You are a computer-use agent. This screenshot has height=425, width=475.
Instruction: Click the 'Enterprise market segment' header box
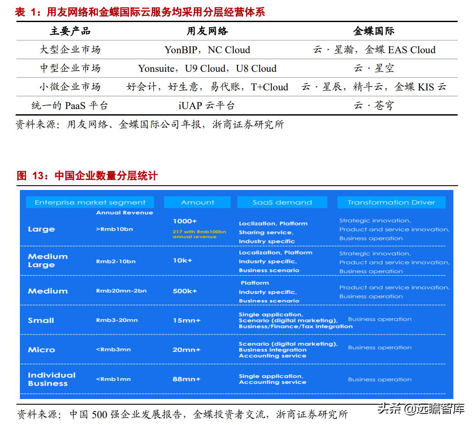[x=90, y=202]
